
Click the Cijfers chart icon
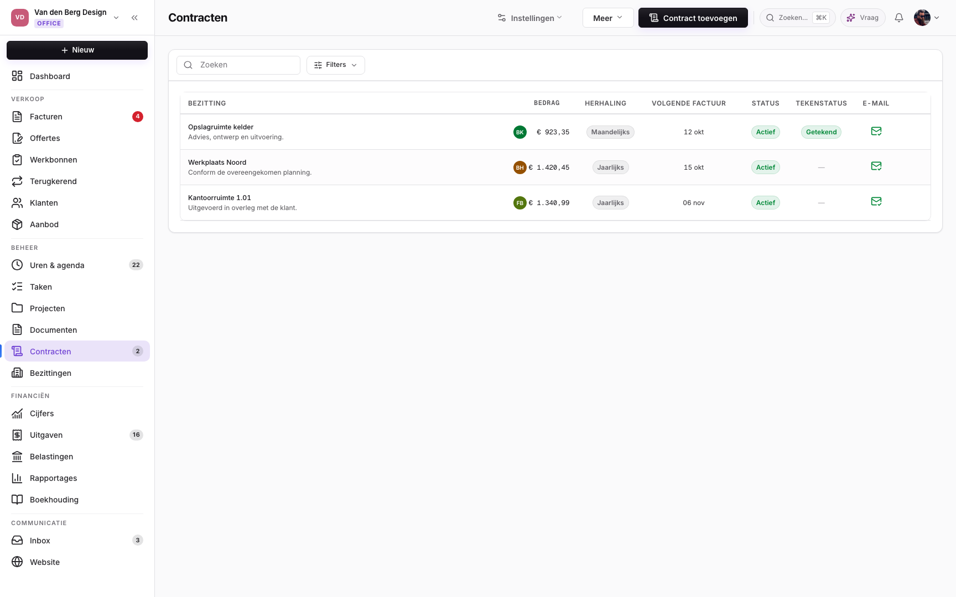[17, 413]
